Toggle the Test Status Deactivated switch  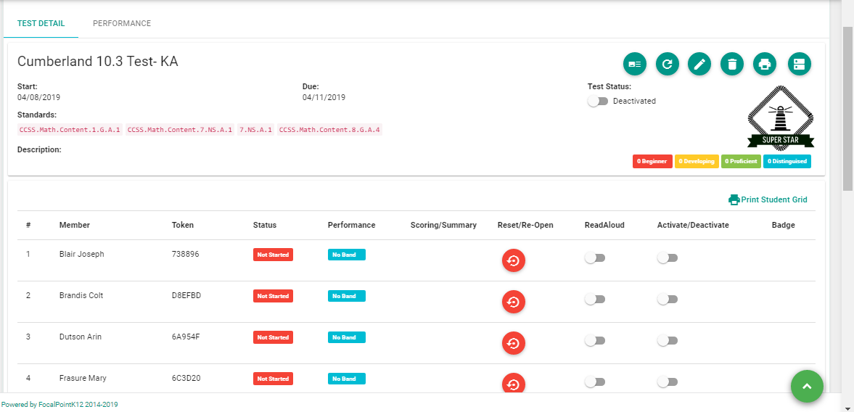pos(598,102)
